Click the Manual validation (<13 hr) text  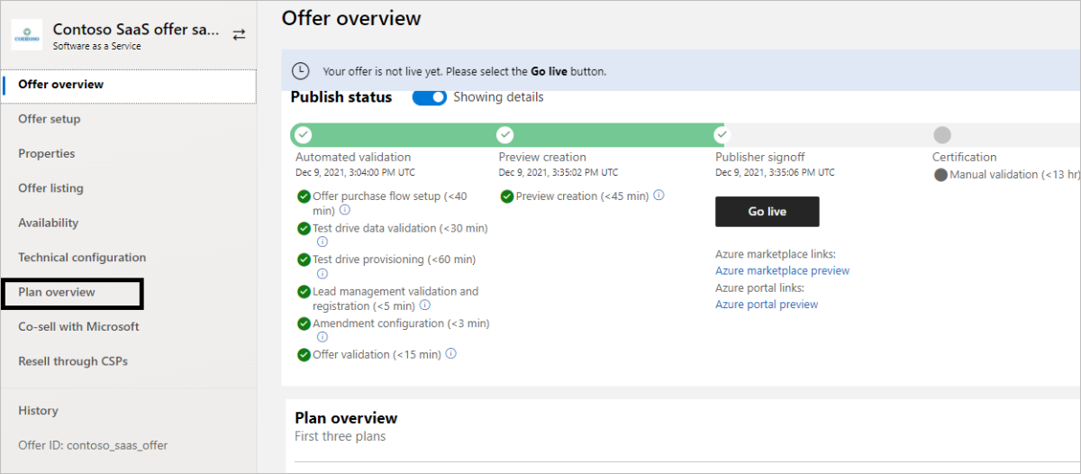[x=1013, y=175]
